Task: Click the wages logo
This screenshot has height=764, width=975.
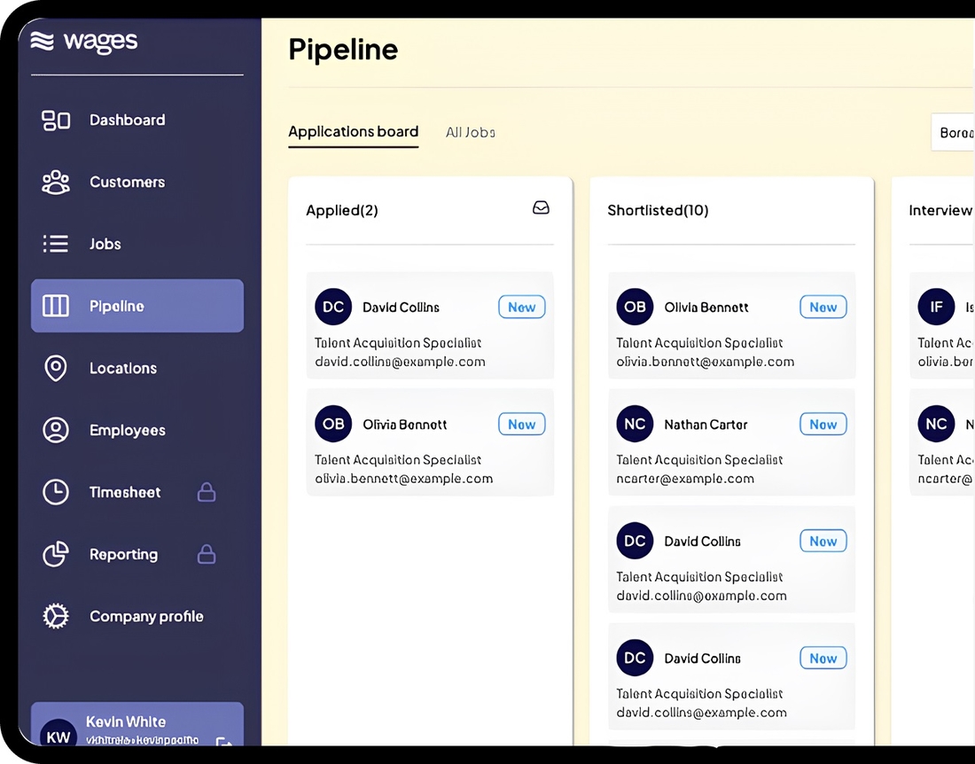Action: tap(84, 42)
